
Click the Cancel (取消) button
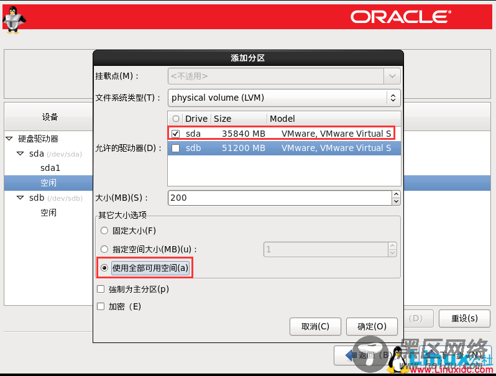pos(315,327)
